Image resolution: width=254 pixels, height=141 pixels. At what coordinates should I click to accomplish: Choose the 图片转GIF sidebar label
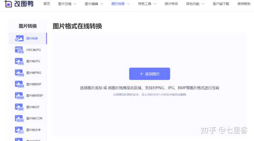pyautogui.click(x=33, y=107)
